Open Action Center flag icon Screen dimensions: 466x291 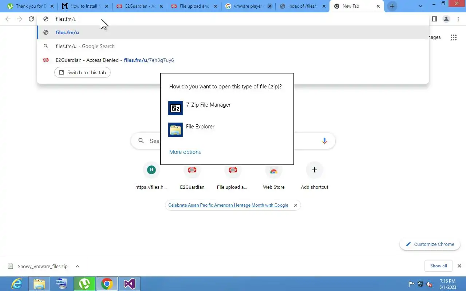pos(412,284)
